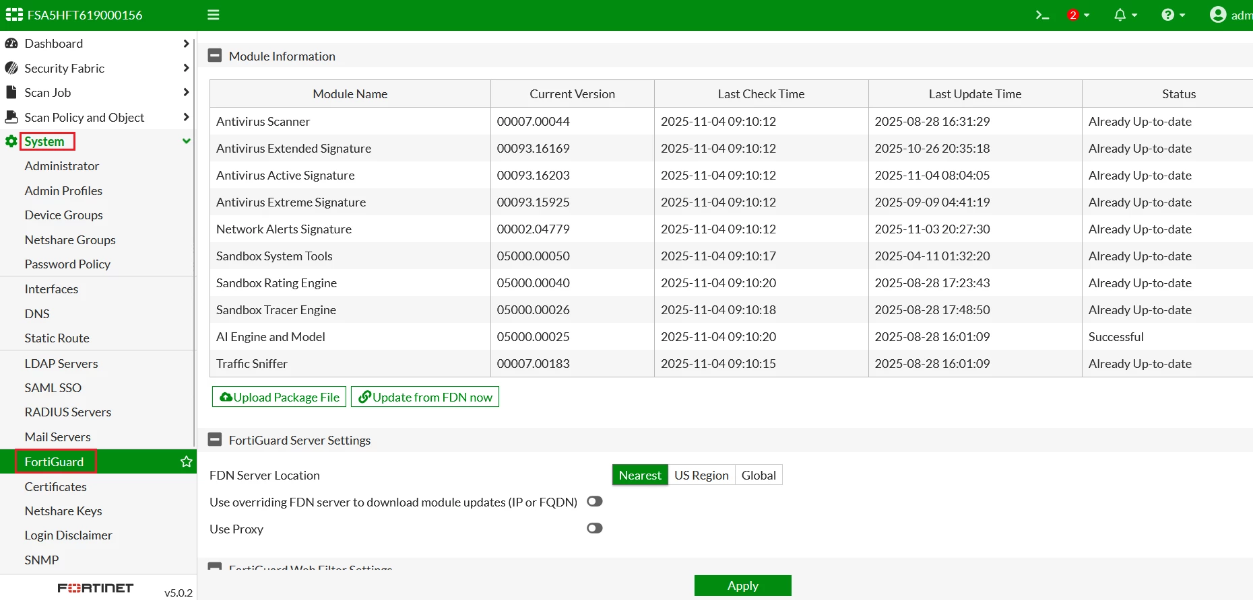Open Password Policy page
The width and height of the screenshot is (1253, 600).
67,264
